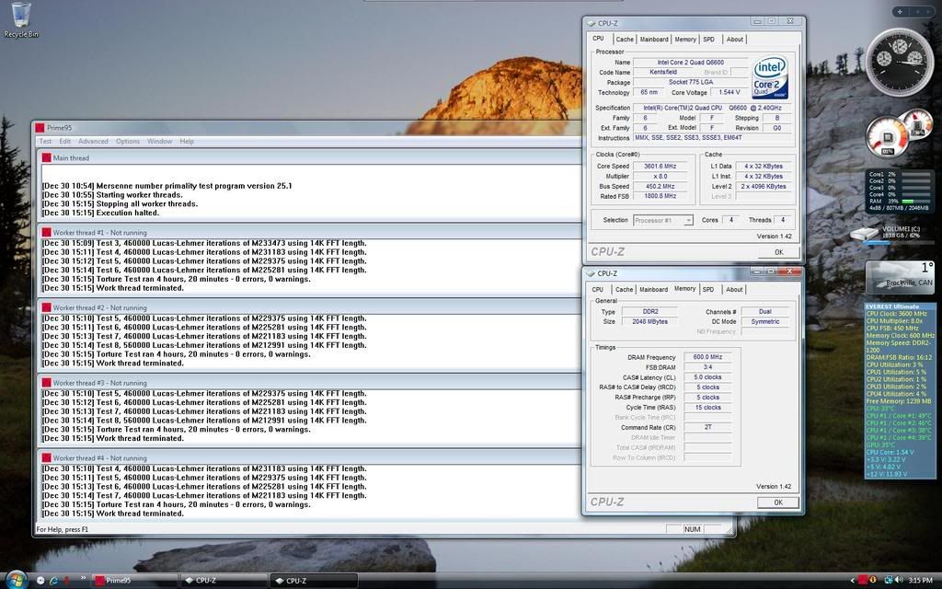942x589 pixels.
Task: Click DRAM Frequency value 600.0 MHz
Action: pos(707,356)
